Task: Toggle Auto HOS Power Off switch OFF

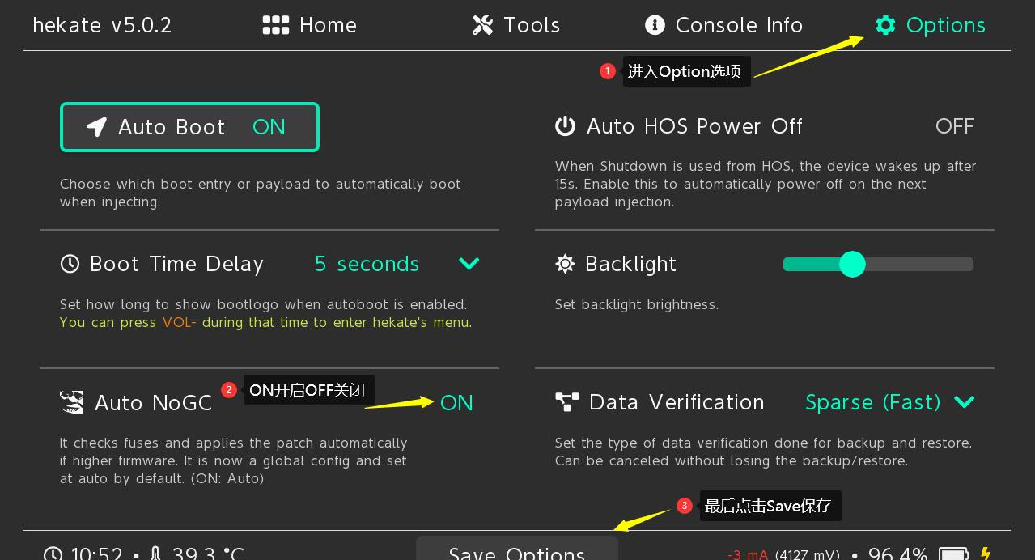Action: [x=955, y=126]
